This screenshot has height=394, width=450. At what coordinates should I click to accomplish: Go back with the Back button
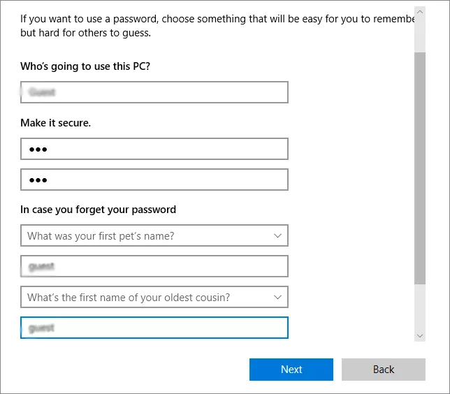pyautogui.click(x=383, y=370)
